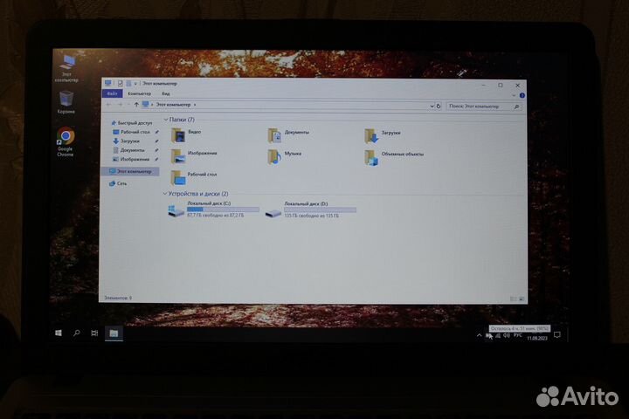Select Сеть in the navigation pane

pos(121,183)
